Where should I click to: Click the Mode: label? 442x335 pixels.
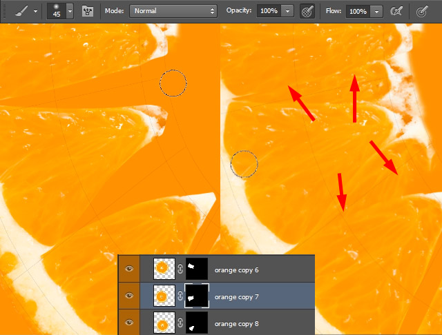point(114,11)
